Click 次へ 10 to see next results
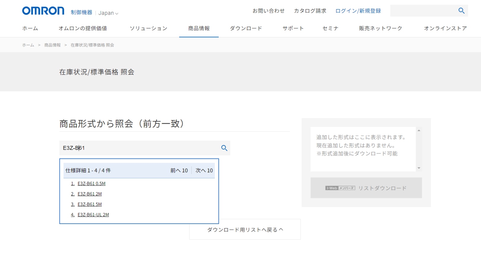The height and width of the screenshot is (270, 481). click(204, 171)
